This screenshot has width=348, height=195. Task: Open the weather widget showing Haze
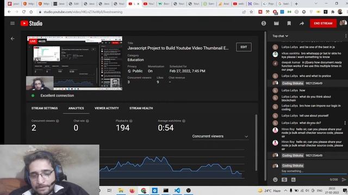click(269, 191)
